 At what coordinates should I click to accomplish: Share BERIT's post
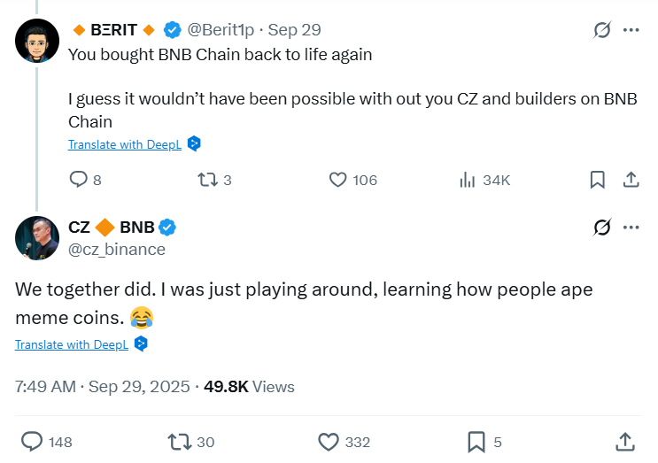pos(631,180)
